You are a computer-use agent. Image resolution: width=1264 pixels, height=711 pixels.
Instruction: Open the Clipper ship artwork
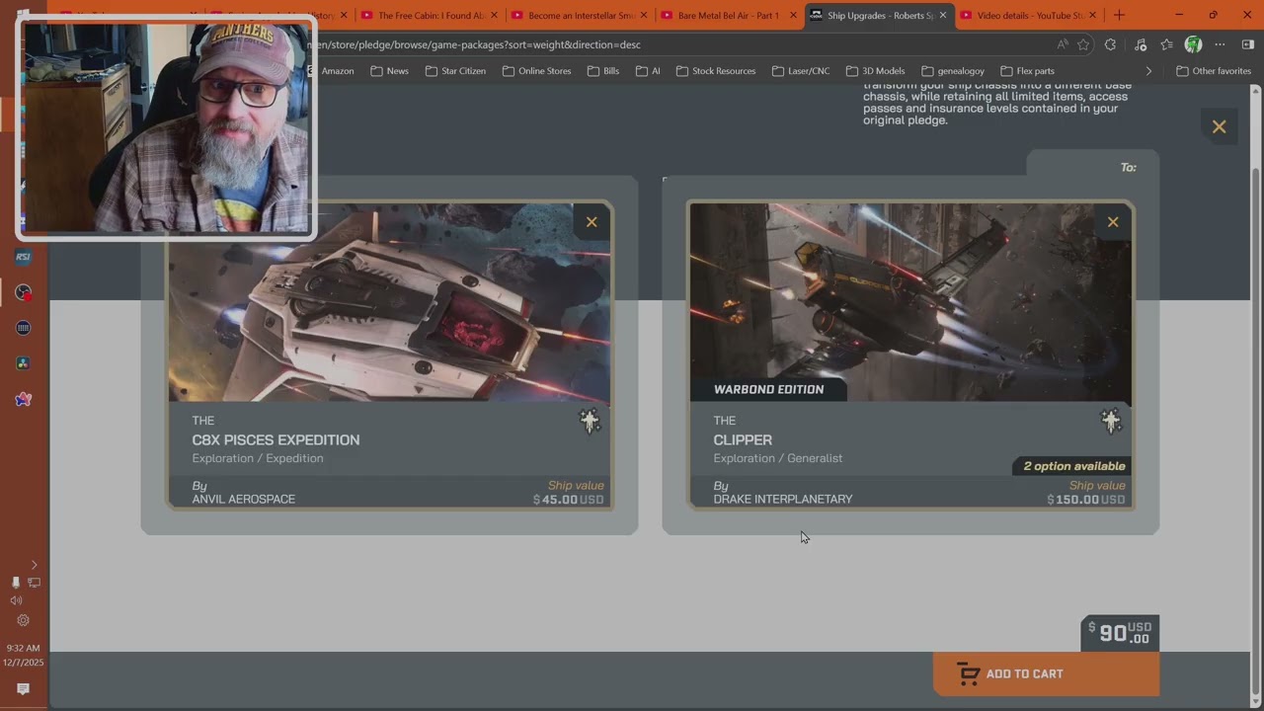point(910,303)
